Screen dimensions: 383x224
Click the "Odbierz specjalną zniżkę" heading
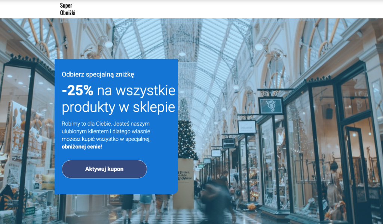click(x=98, y=74)
